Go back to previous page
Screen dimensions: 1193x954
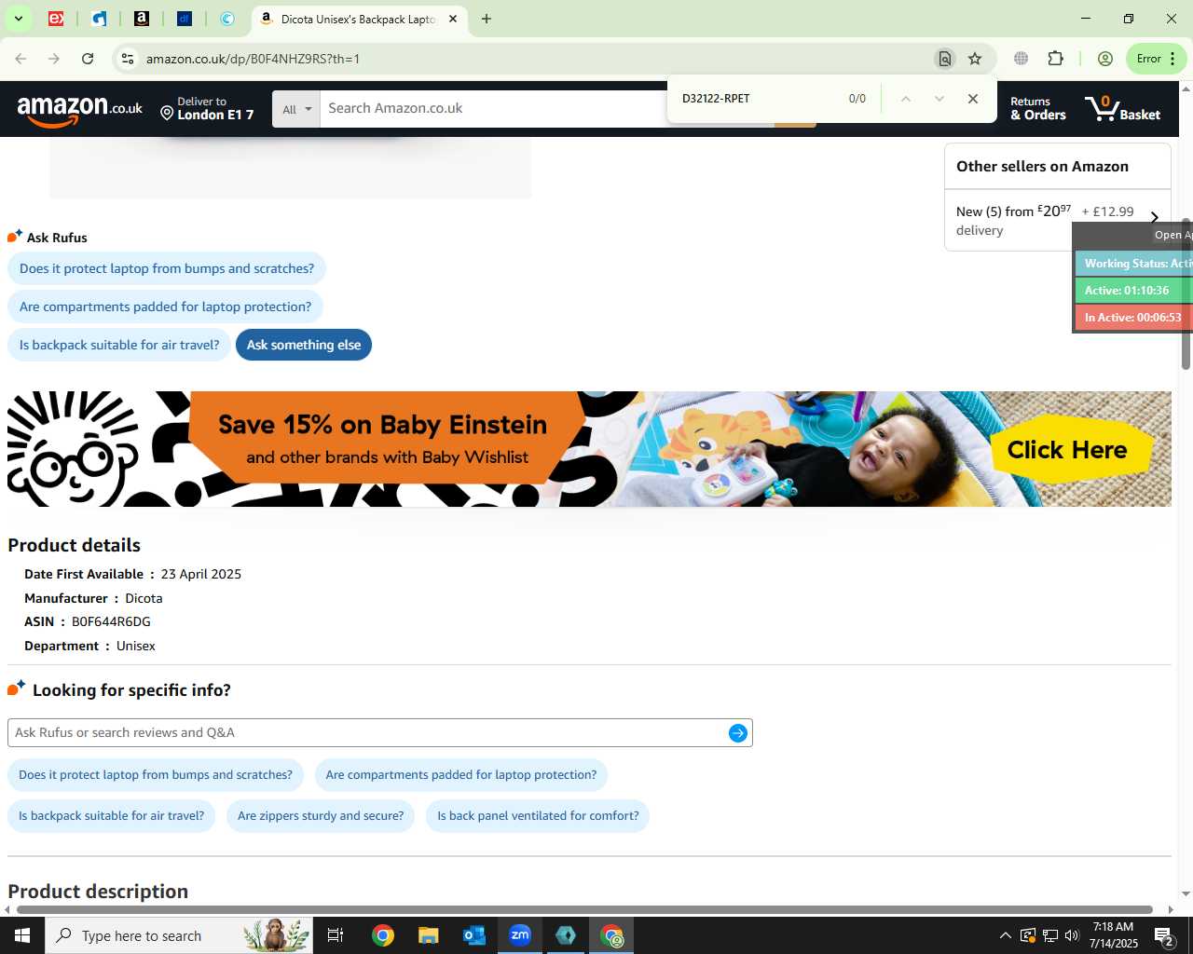pos(21,59)
